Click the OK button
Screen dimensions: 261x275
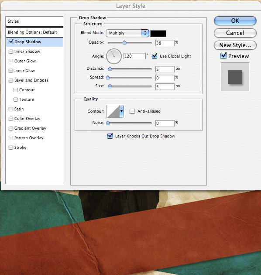click(x=235, y=21)
